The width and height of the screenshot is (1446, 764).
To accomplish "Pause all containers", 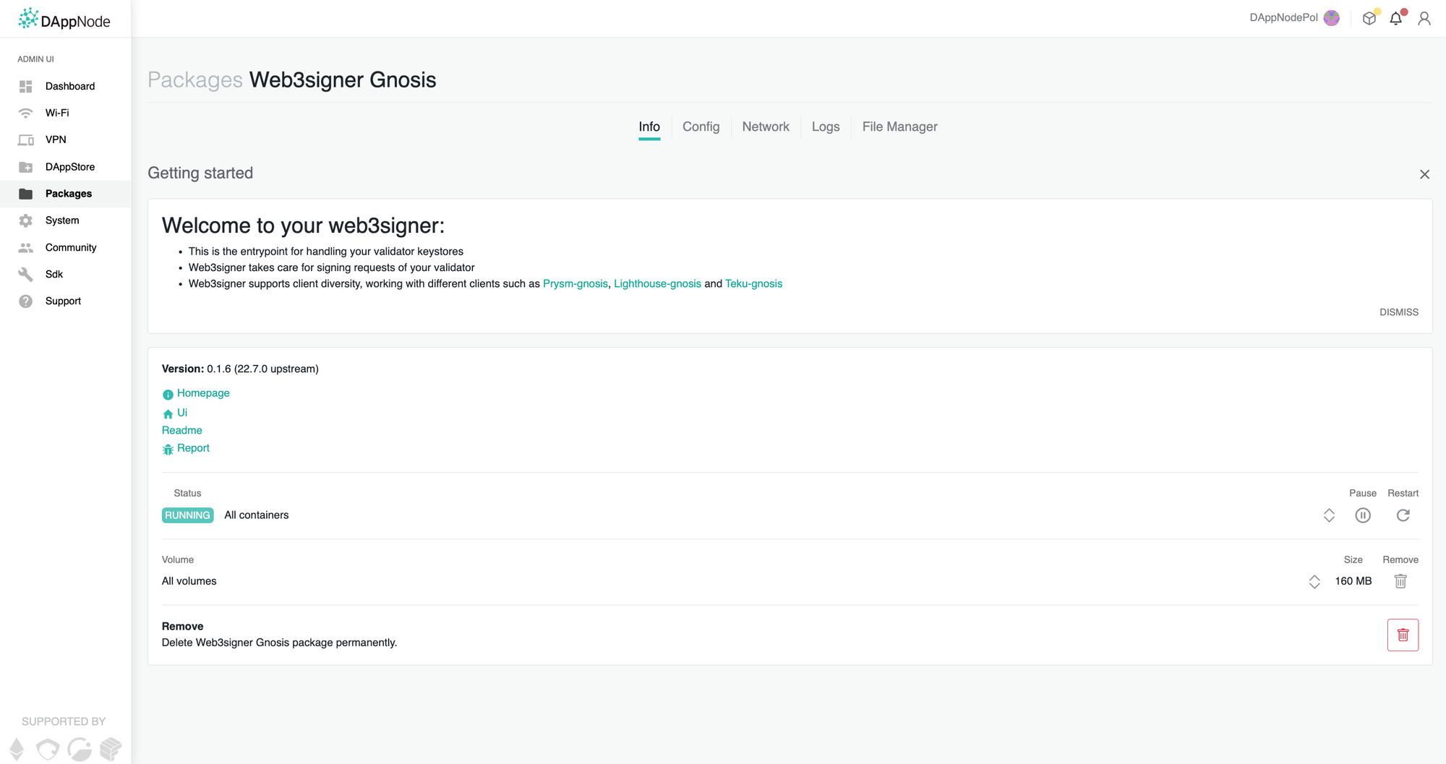I will point(1363,515).
